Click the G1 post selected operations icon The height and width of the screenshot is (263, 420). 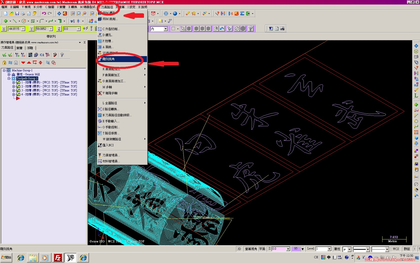[x=42, y=55]
